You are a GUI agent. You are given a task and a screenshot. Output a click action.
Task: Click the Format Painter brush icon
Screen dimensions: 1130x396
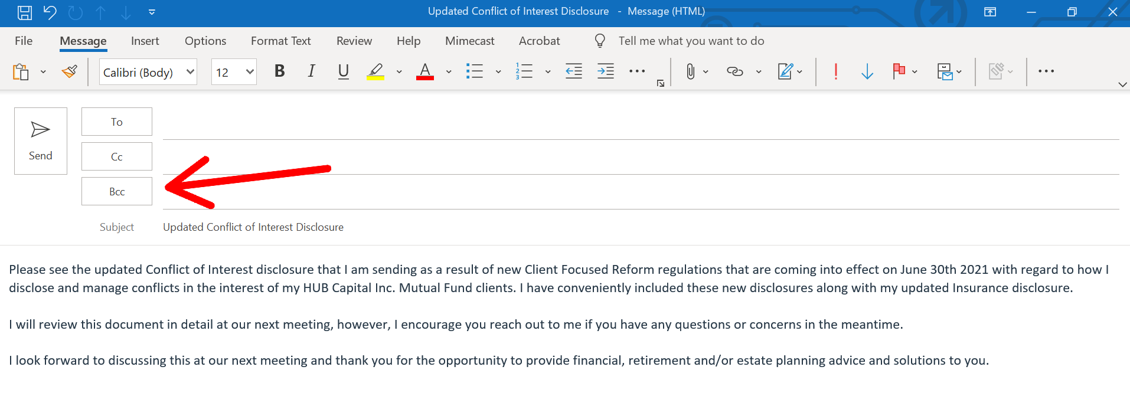click(x=70, y=72)
